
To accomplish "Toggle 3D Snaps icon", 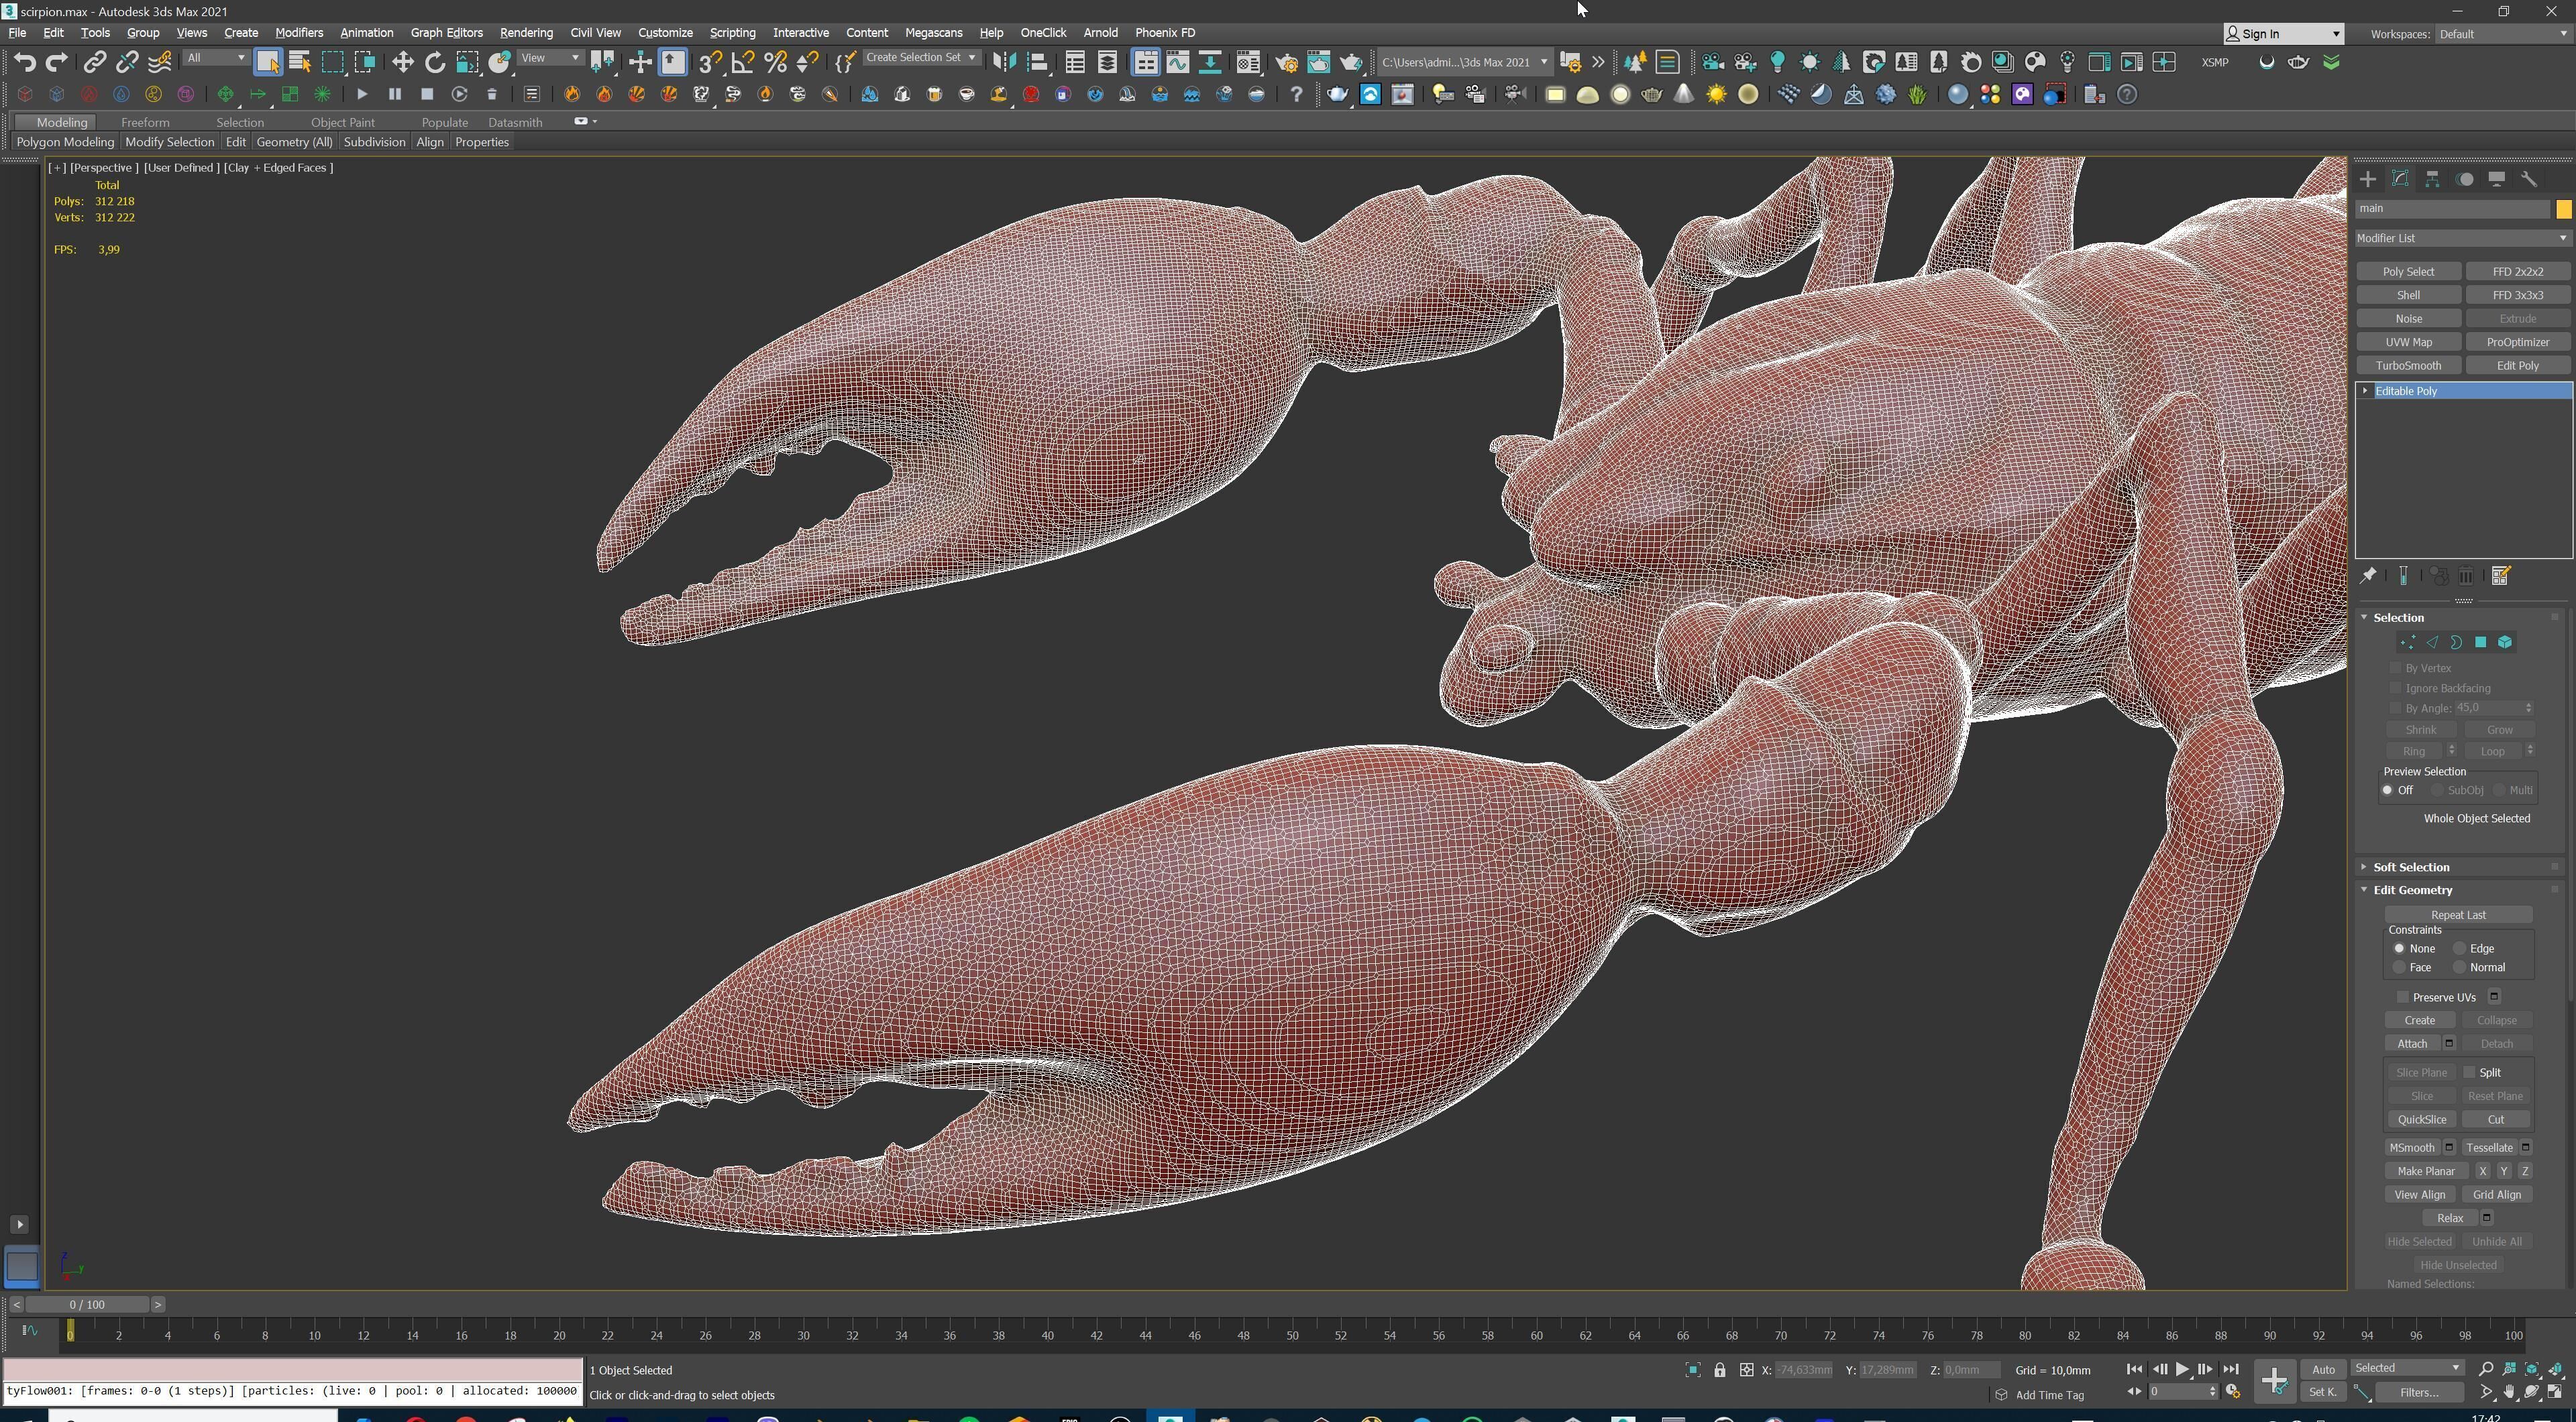I will coord(710,62).
